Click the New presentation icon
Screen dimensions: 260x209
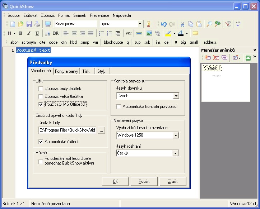(13, 24)
